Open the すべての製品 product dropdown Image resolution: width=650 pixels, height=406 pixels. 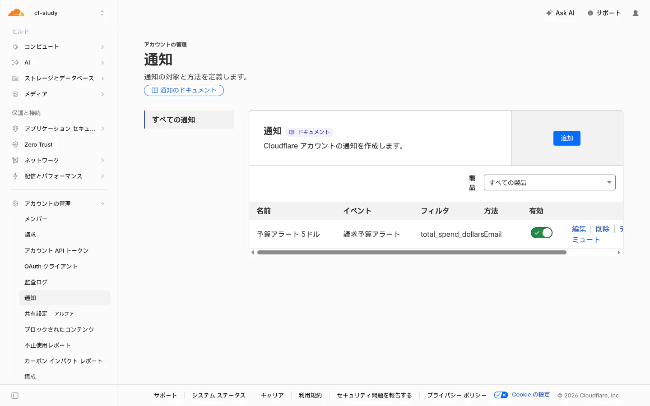(x=549, y=183)
